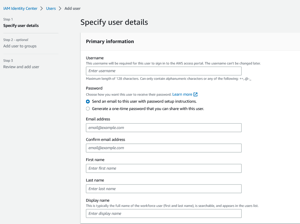The image size is (300, 224).
Task: Navigate to Users breadcrumb link
Action: pyautogui.click(x=51, y=9)
